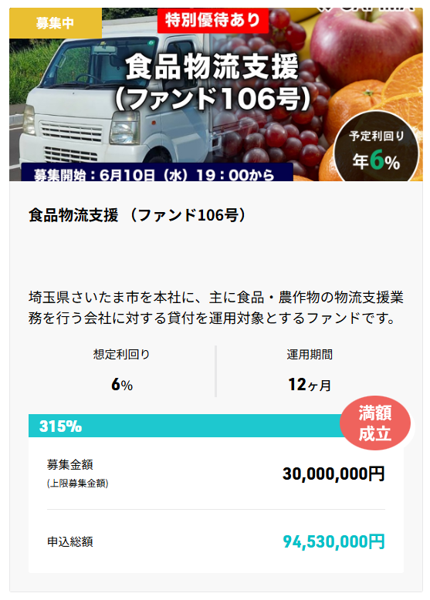This screenshot has width=430, height=600.
Task: Click the (上限募集金額) note text
Action: tap(78, 484)
